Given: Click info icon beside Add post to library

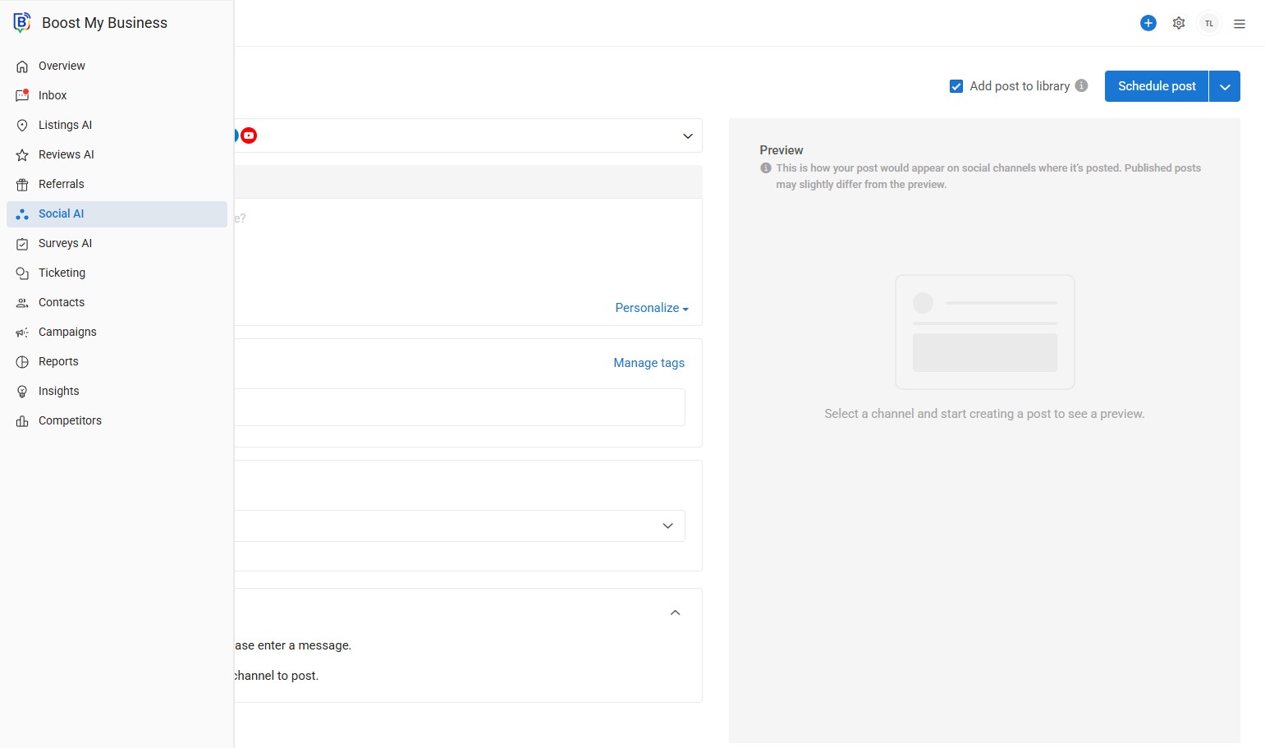Looking at the screenshot, I should [1082, 85].
